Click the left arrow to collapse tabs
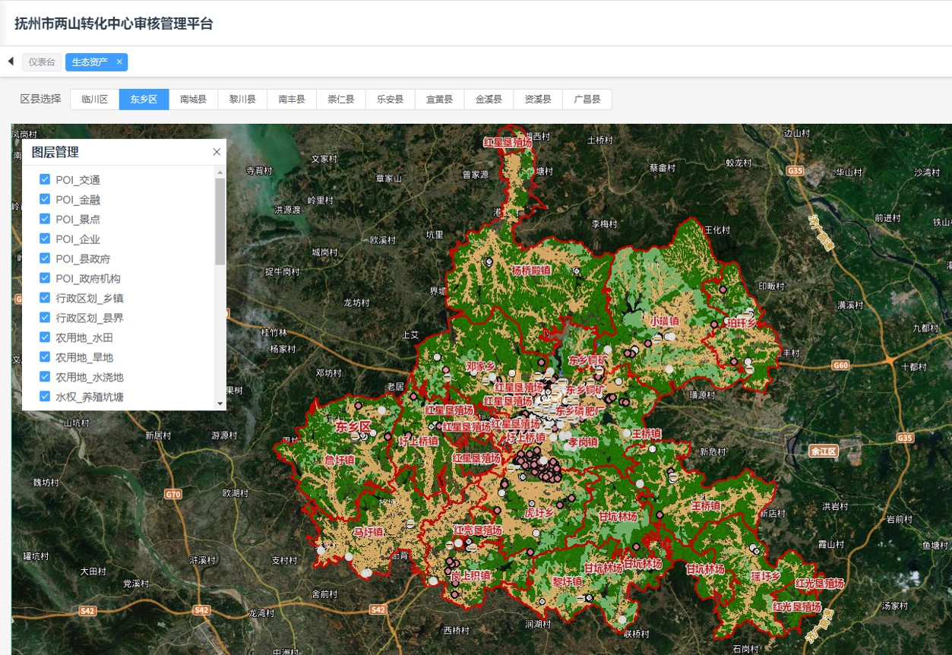 coord(11,62)
